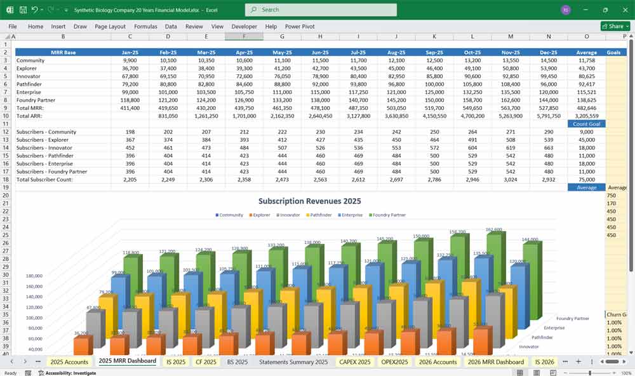View the Statements Summary 2025 sheet

click(x=294, y=361)
